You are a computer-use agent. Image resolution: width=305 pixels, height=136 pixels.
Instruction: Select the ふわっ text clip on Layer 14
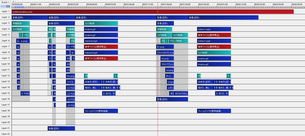(x=171, y=88)
